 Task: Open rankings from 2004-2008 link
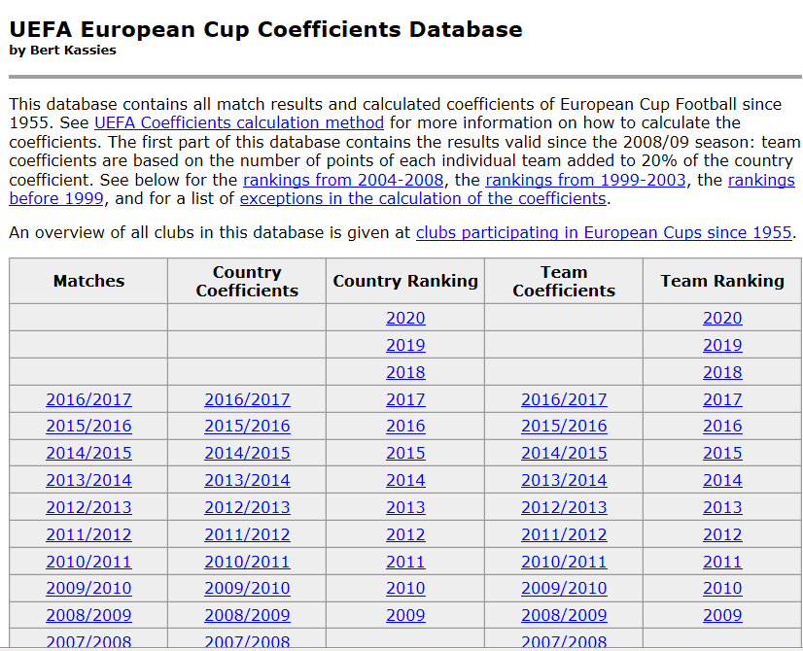pos(343,180)
